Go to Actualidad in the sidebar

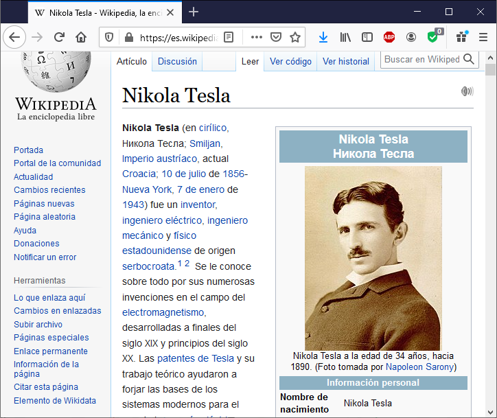(x=33, y=177)
